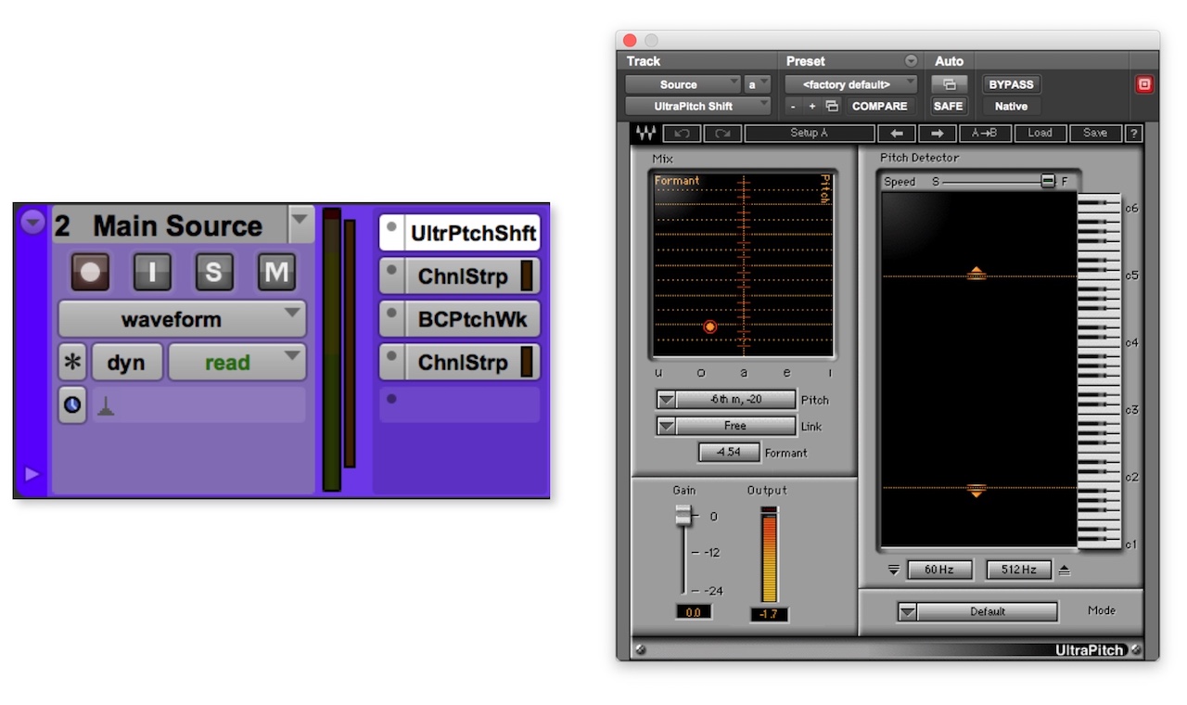
Task: Click the dyn track button
Action: 126,363
